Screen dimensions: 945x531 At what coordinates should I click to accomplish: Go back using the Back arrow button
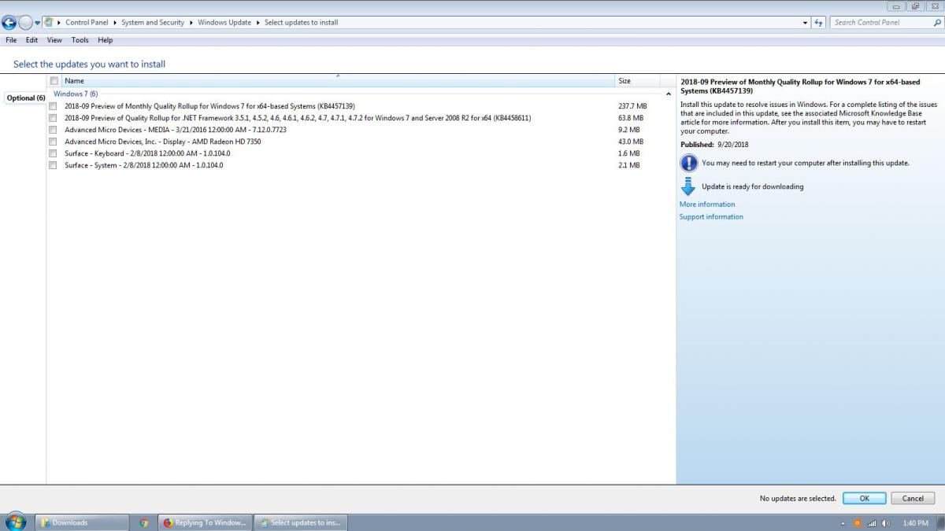[9, 23]
